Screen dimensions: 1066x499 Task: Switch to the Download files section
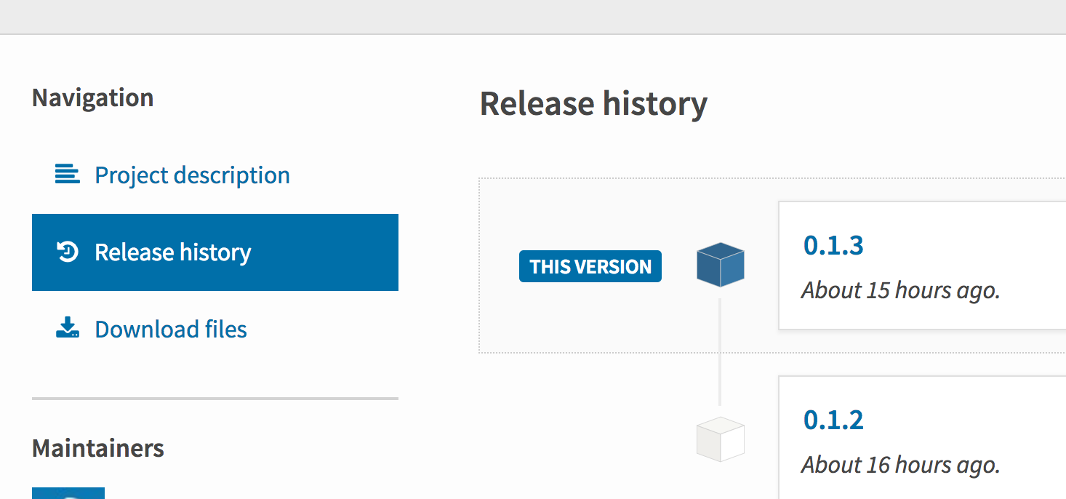click(170, 329)
